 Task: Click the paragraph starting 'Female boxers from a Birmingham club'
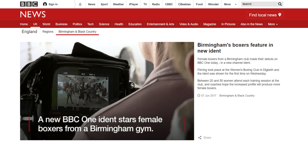coord(238,61)
